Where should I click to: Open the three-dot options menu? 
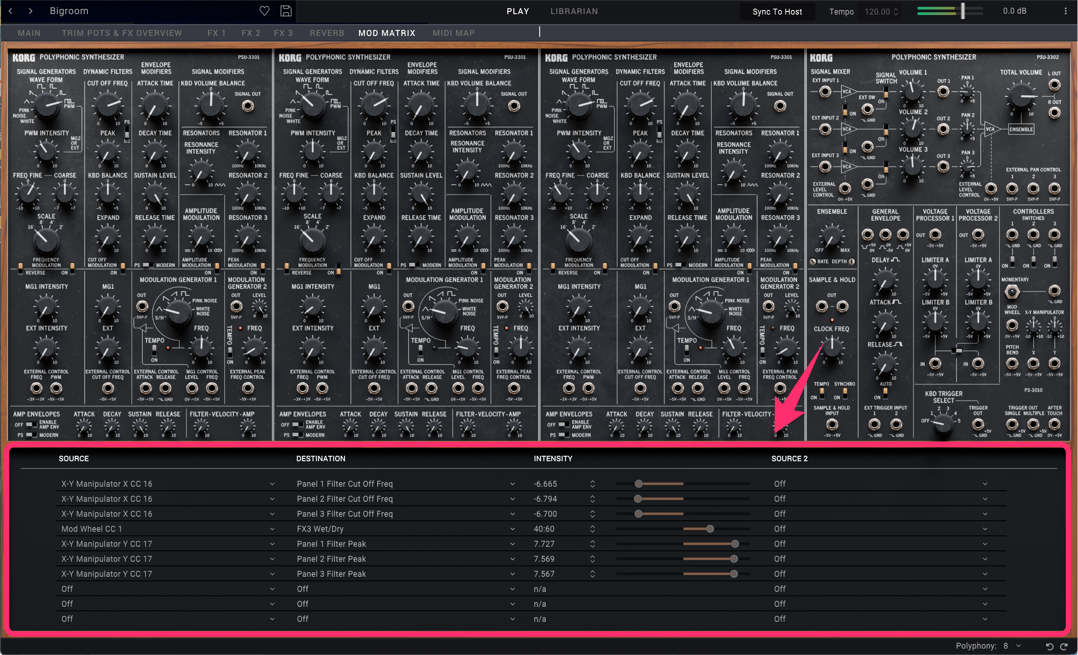1065,11
